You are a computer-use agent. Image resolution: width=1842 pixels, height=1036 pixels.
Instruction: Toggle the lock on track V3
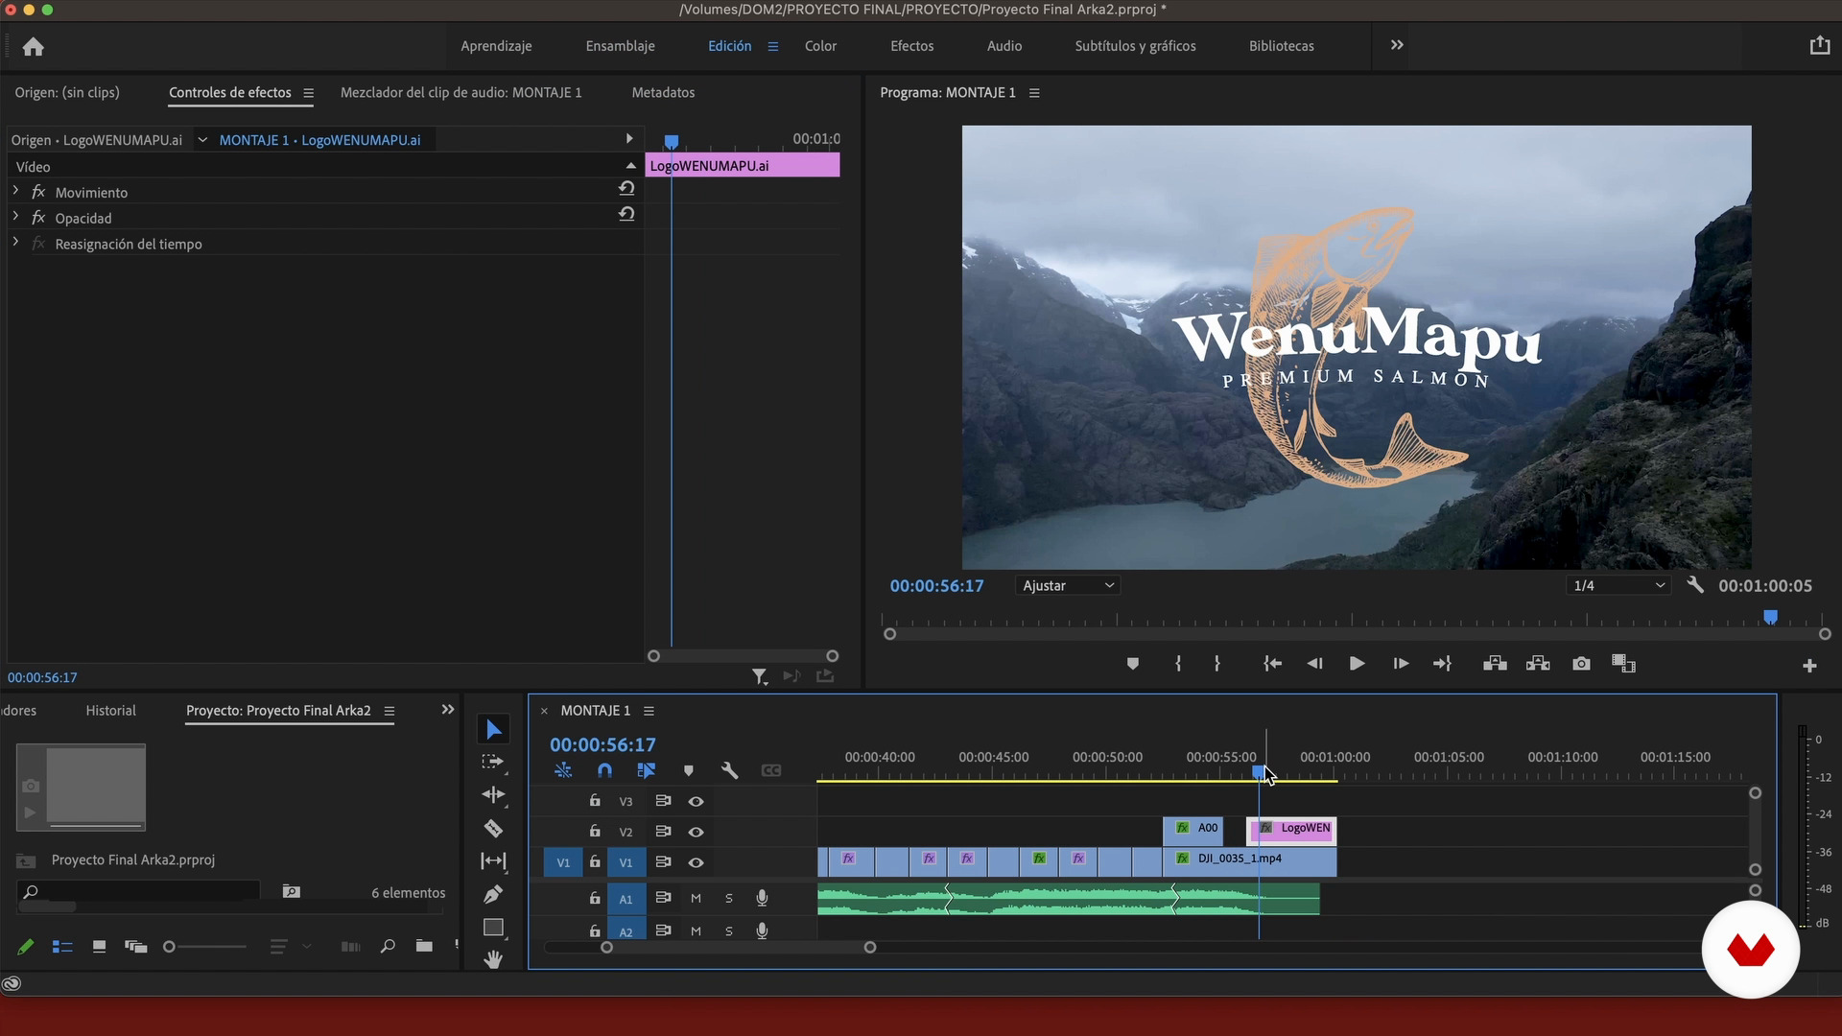tap(595, 801)
